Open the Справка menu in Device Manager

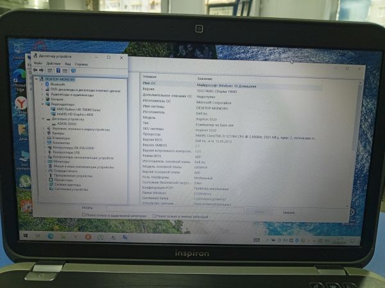coord(81,64)
